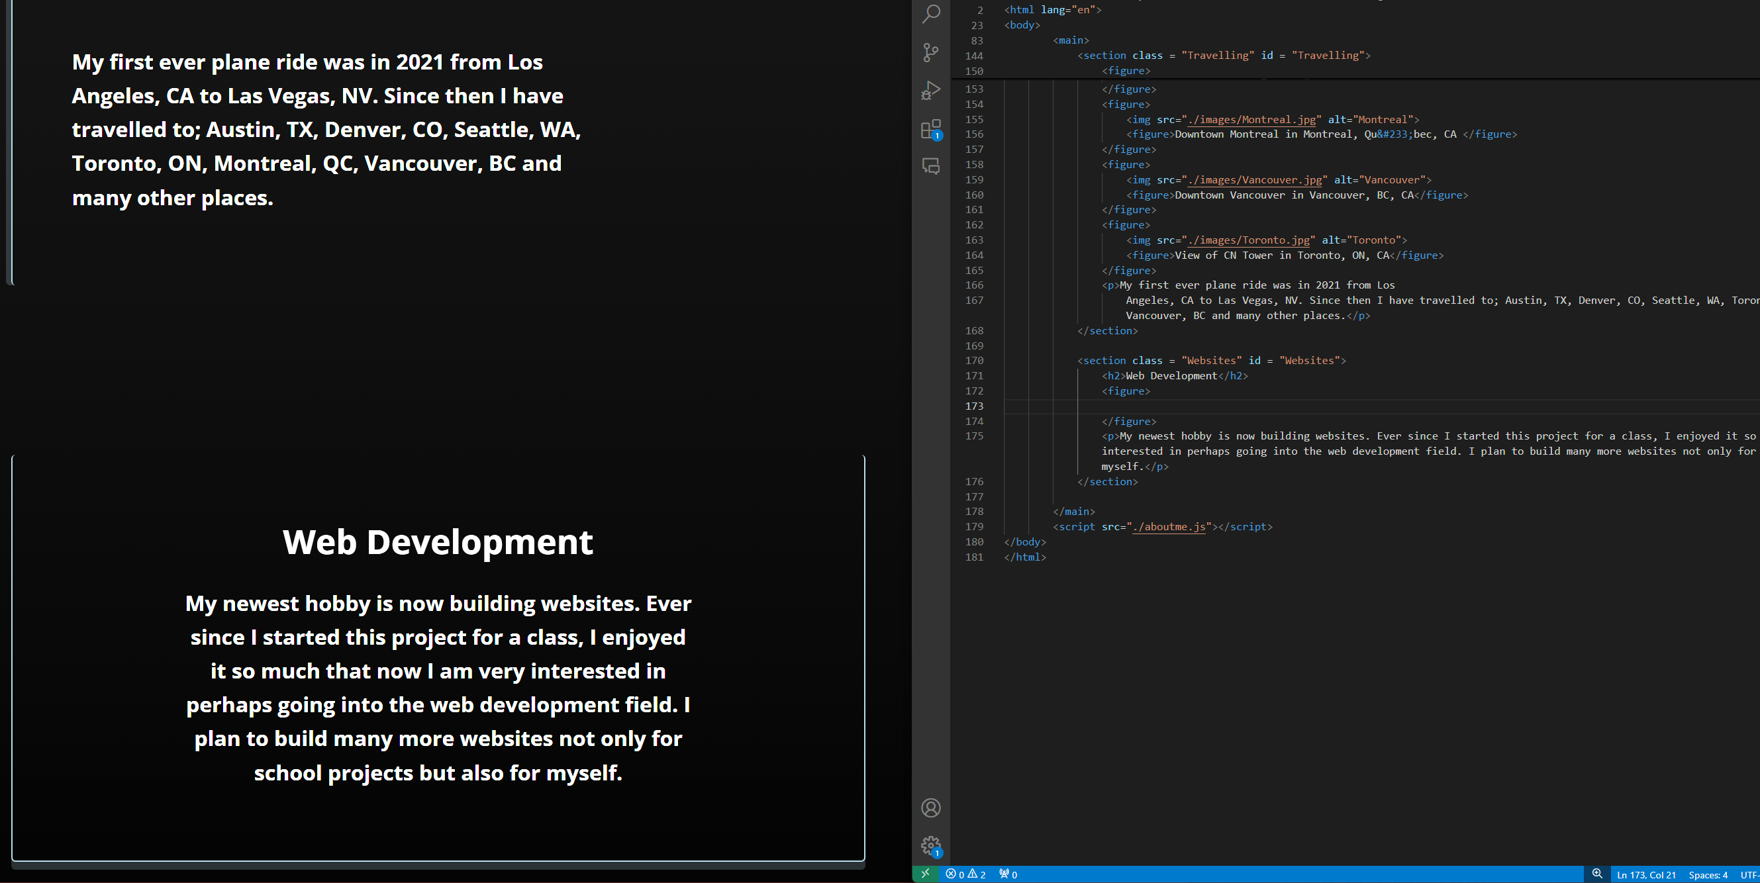Click hobby paragraph in browser preview

click(438, 688)
